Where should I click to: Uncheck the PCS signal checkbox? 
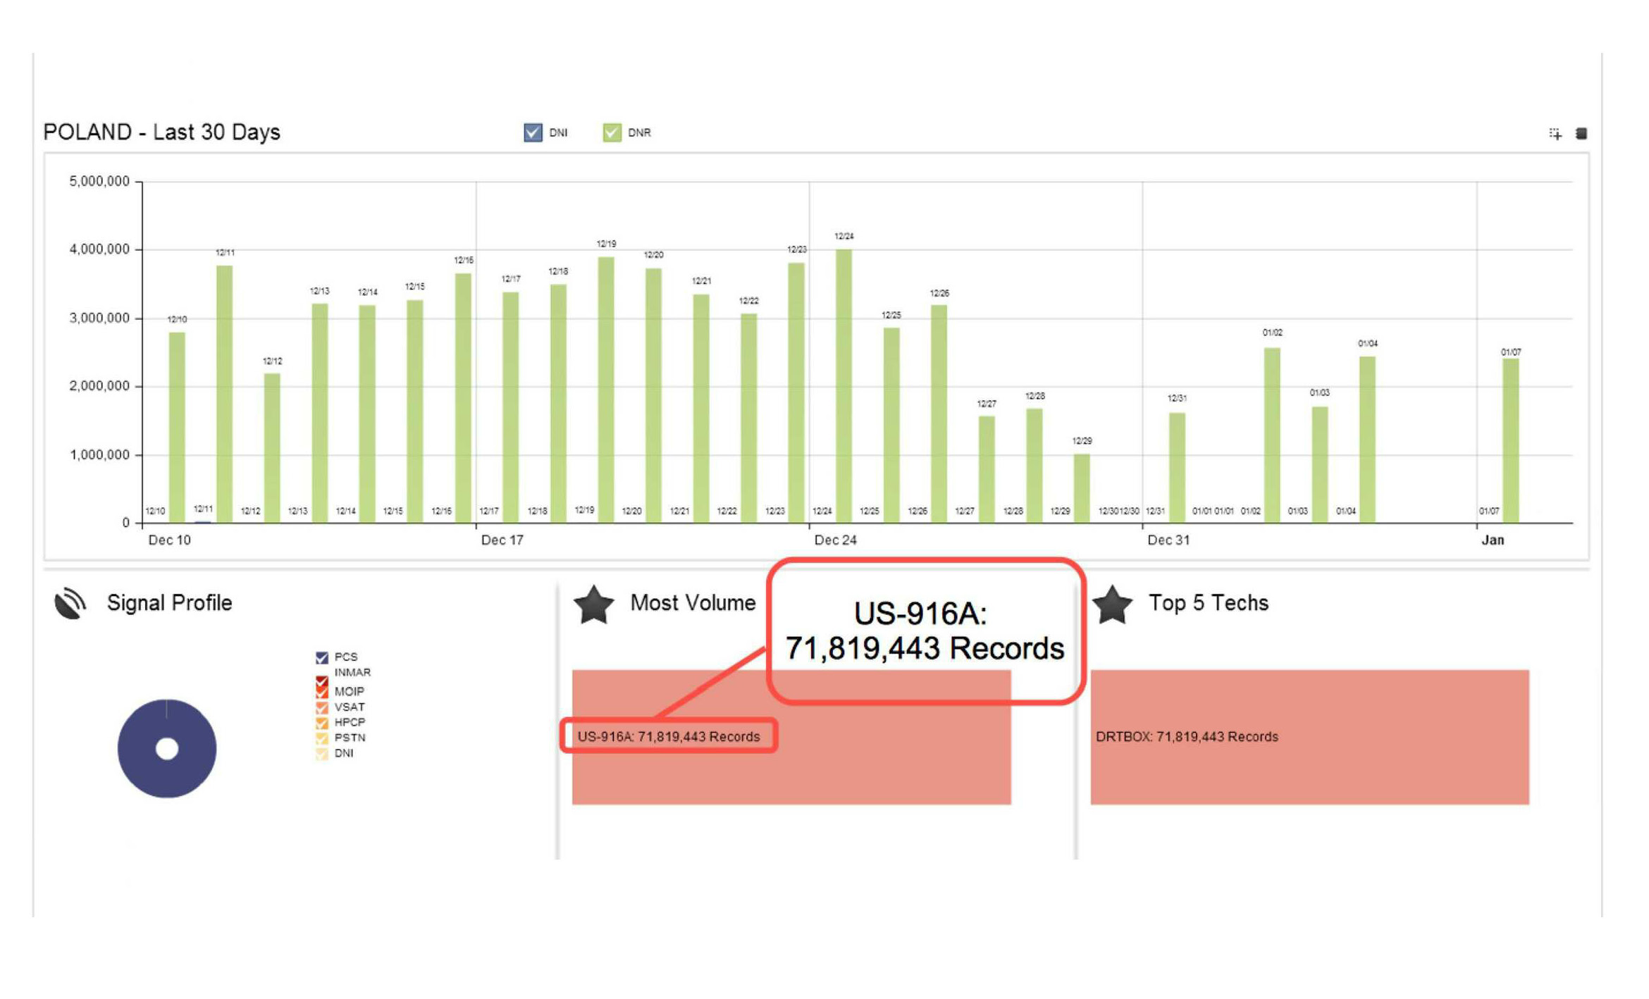coord(321,657)
